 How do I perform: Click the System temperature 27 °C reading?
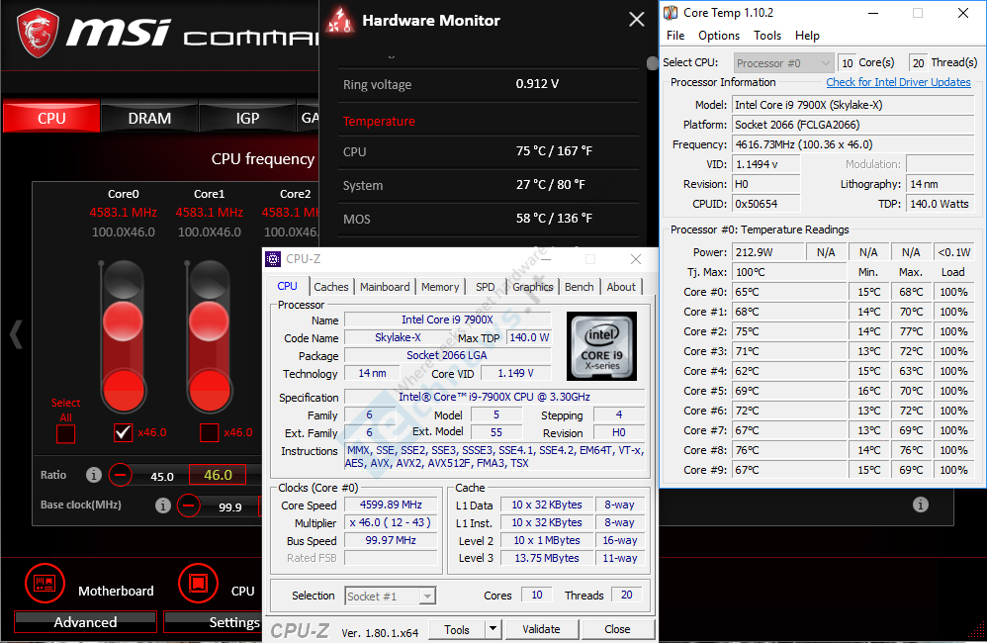(x=550, y=185)
